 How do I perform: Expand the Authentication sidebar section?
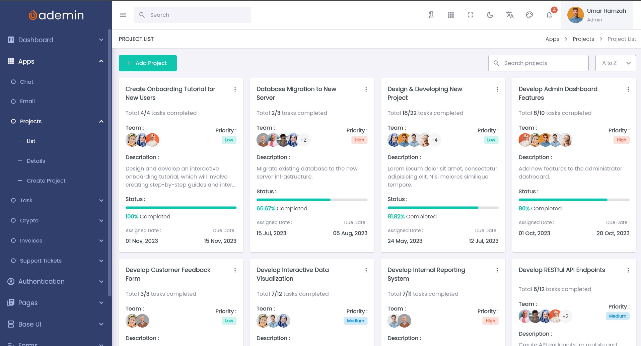(56, 281)
